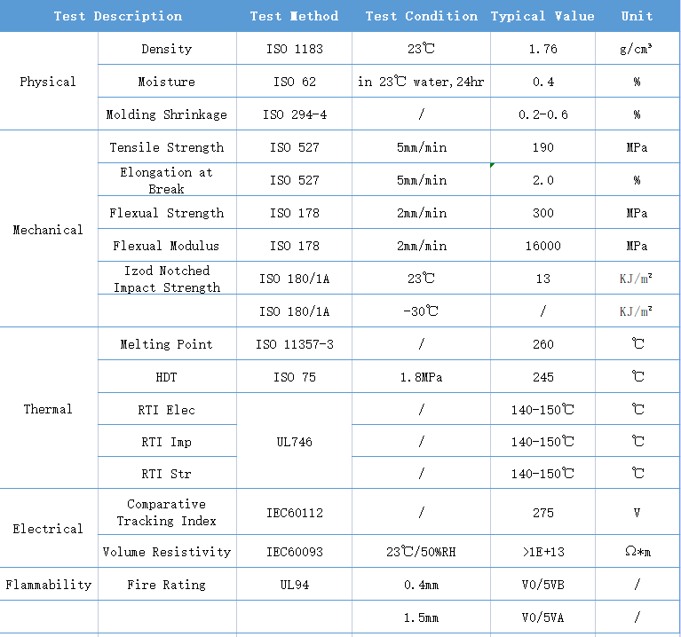Click the ISO 11357-3 method cell
The image size is (681, 637).
tap(294, 343)
